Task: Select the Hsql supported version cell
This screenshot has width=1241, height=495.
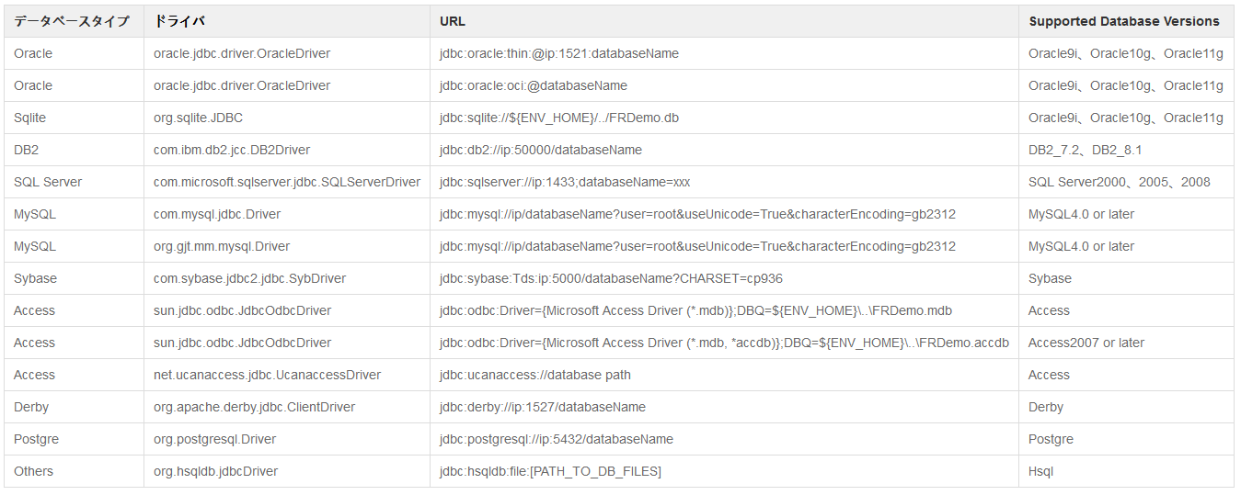Action: pyautogui.click(x=1126, y=471)
